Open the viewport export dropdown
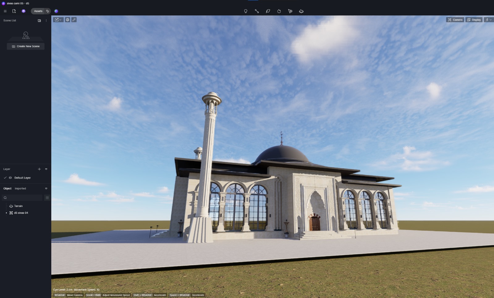494x298 pixels. (x=58, y=20)
